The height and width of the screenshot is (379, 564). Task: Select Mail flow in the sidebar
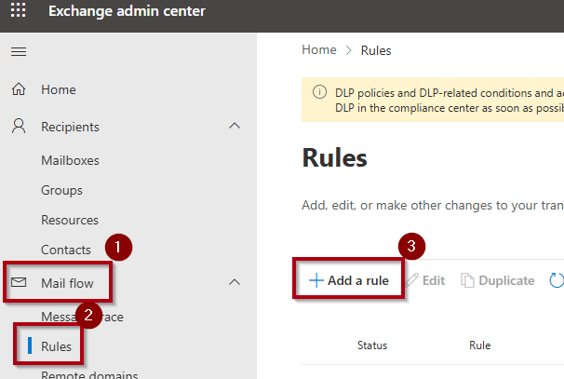point(67,283)
